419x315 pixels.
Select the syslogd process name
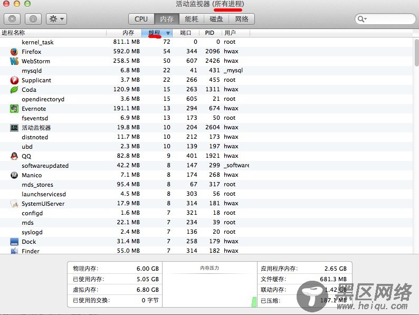pyautogui.click(x=32, y=232)
